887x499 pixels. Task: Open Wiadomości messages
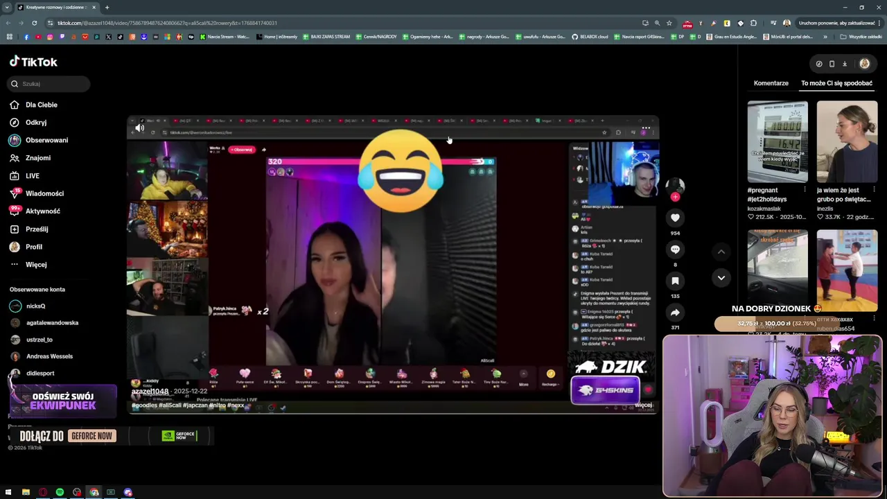(44, 193)
